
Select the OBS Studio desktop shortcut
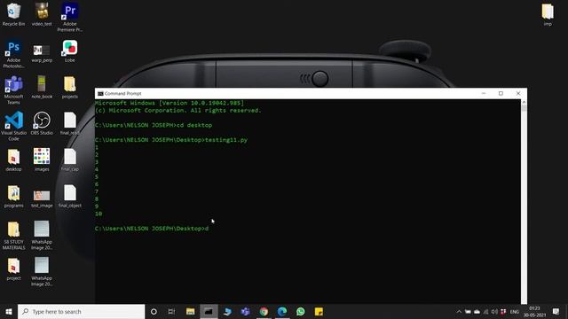pyautogui.click(x=42, y=123)
